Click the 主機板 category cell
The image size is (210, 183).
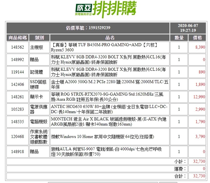tap(39, 47)
